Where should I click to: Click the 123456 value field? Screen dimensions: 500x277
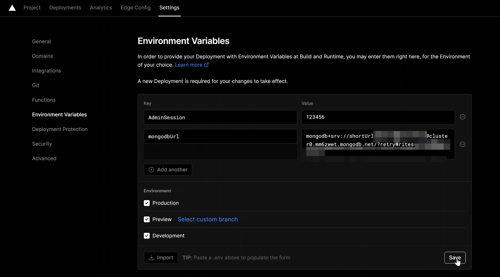tap(378, 117)
